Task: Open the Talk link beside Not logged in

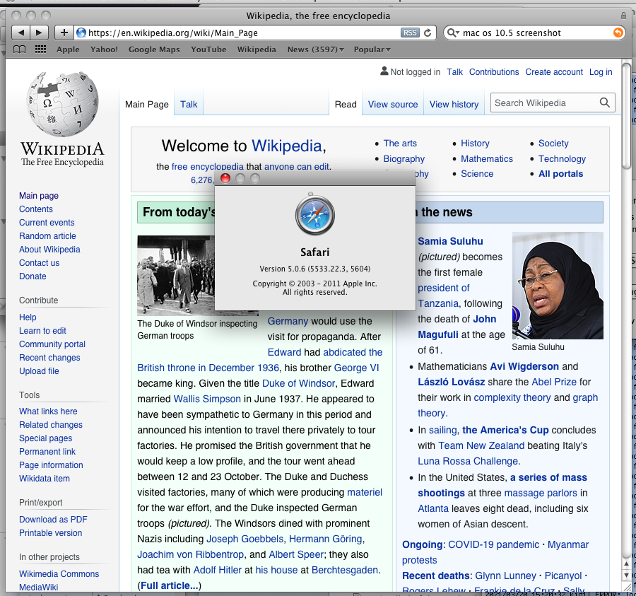Action: click(x=454, y=72)
